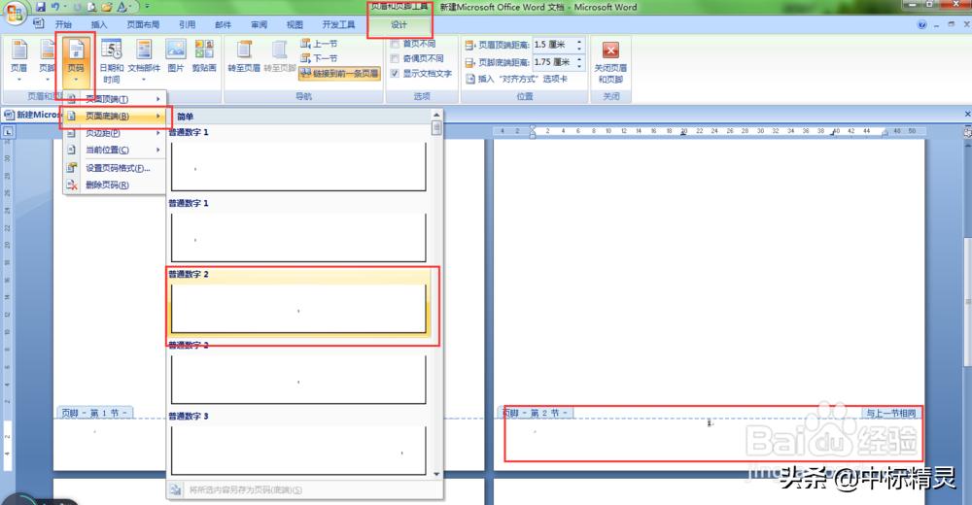Viewport: 972px width, 505px height.
Task: Click 转至页眉 to go to header
Action: [244, 55]
